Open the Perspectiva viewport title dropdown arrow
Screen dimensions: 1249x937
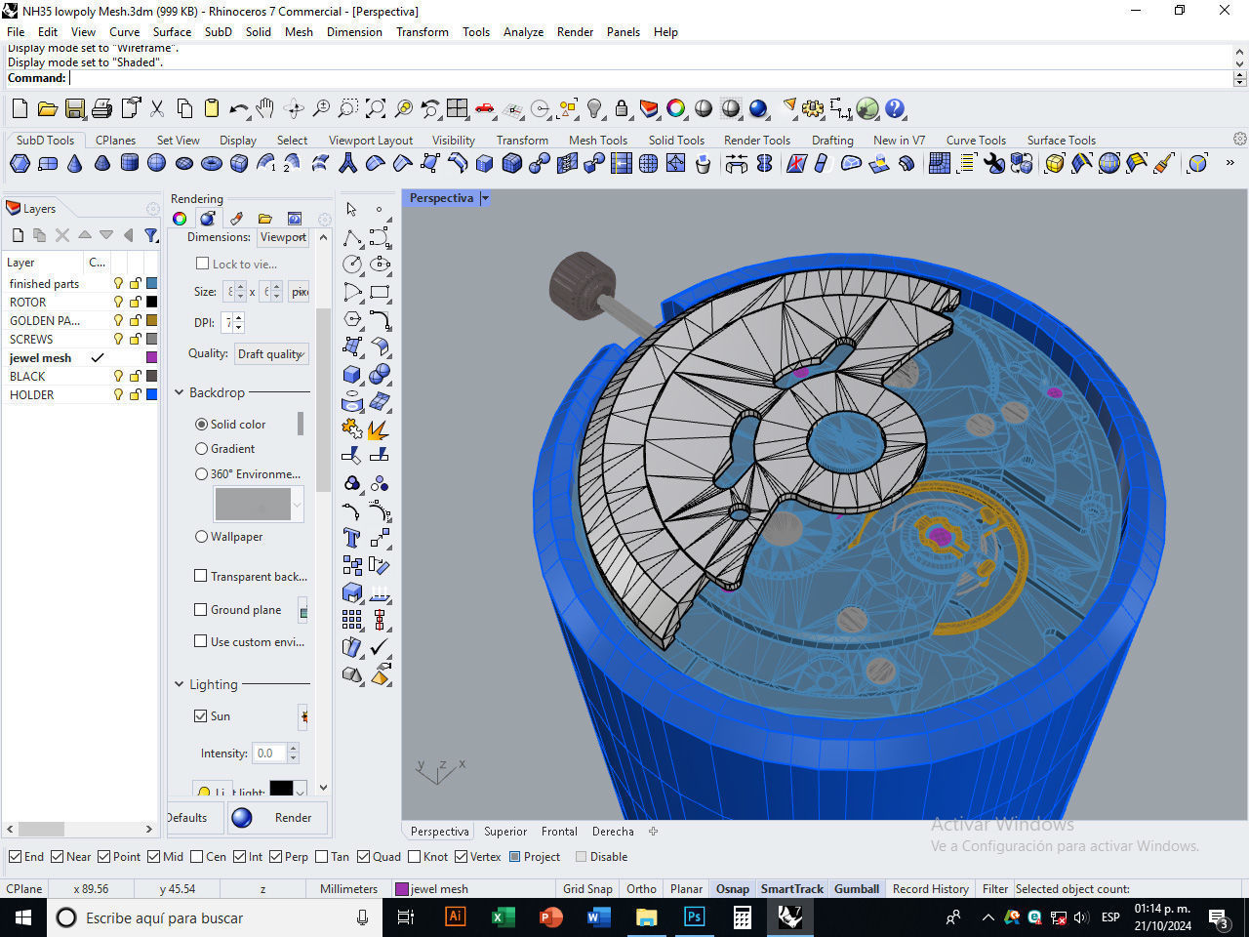point(485,198)
